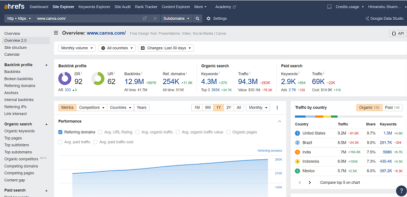This screenshot has height=197, width=407.
Task: Go to Keywords Explorer
Action: tap(94, 7)
